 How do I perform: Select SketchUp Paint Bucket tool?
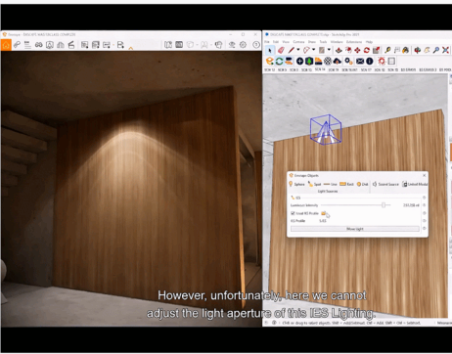point(406,50)
